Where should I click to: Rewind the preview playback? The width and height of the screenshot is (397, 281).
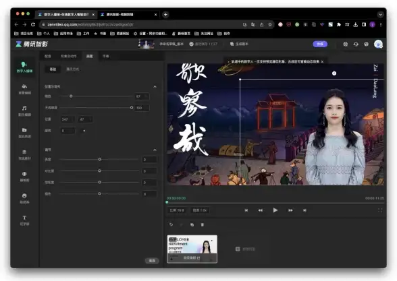[261, 210]
